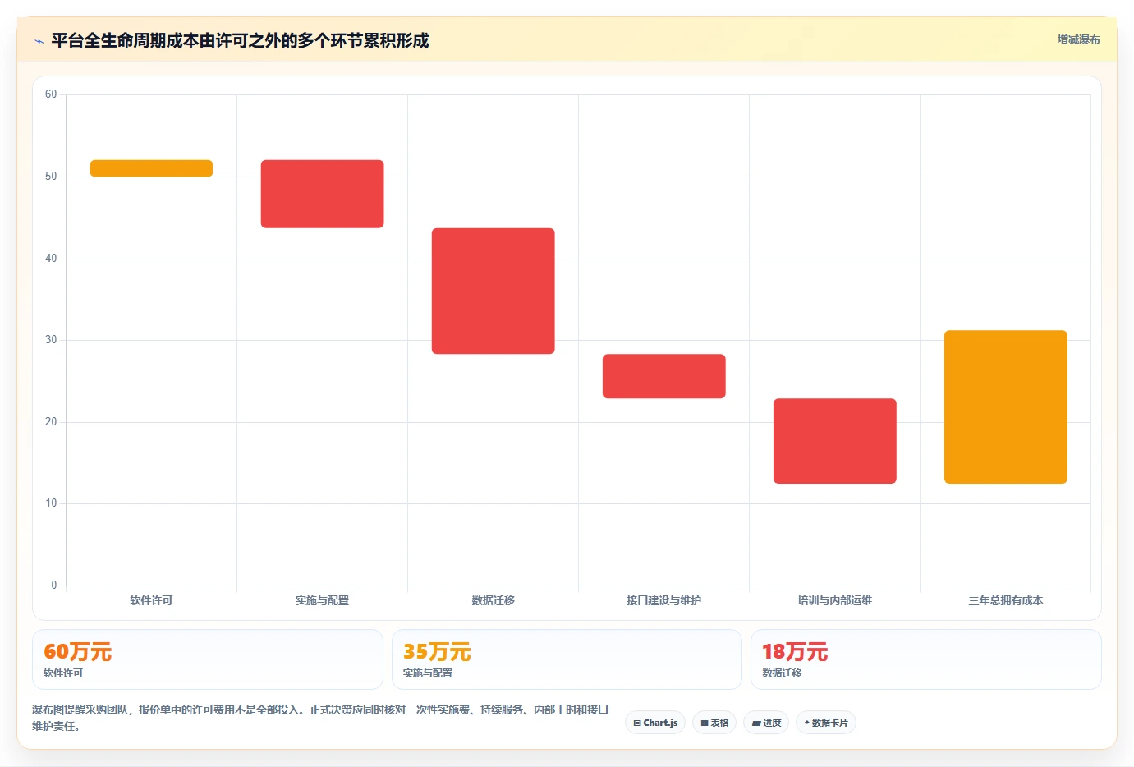Click the lightning icon beside the title
This screenshot has height=767, width=1134.
39,41
